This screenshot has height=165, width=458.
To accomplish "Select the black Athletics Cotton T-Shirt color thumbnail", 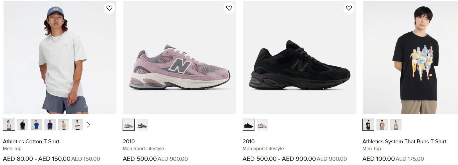I will point(22,125).
